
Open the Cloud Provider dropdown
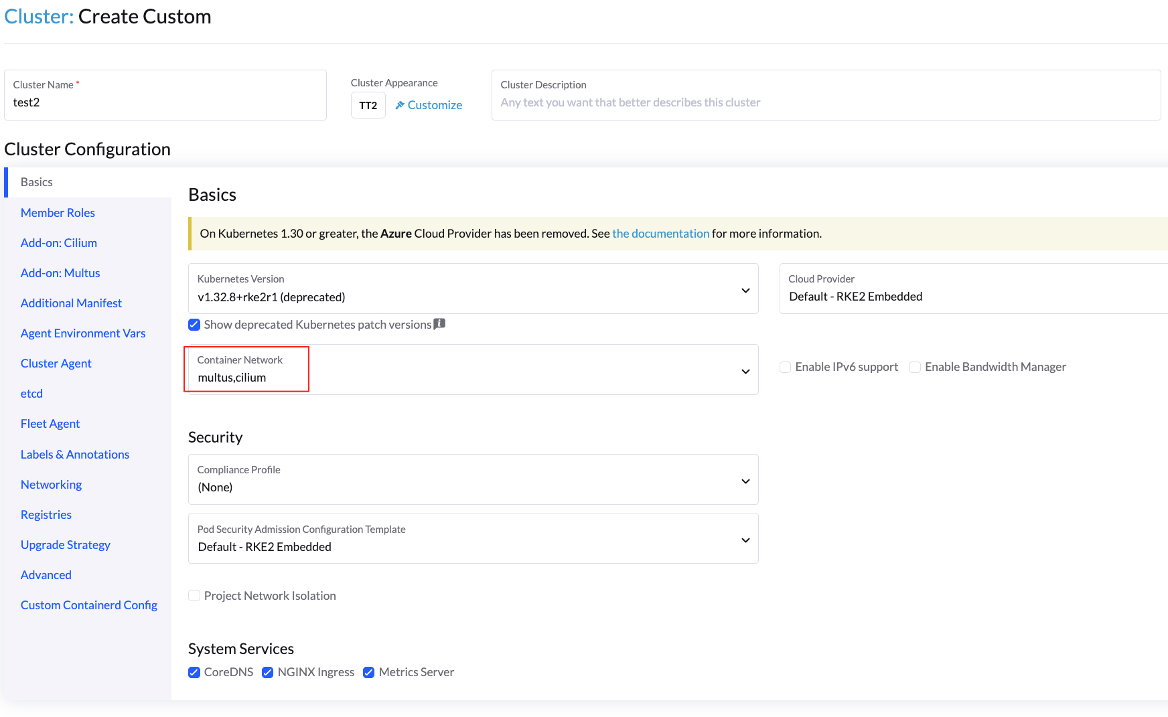point(971,289)
